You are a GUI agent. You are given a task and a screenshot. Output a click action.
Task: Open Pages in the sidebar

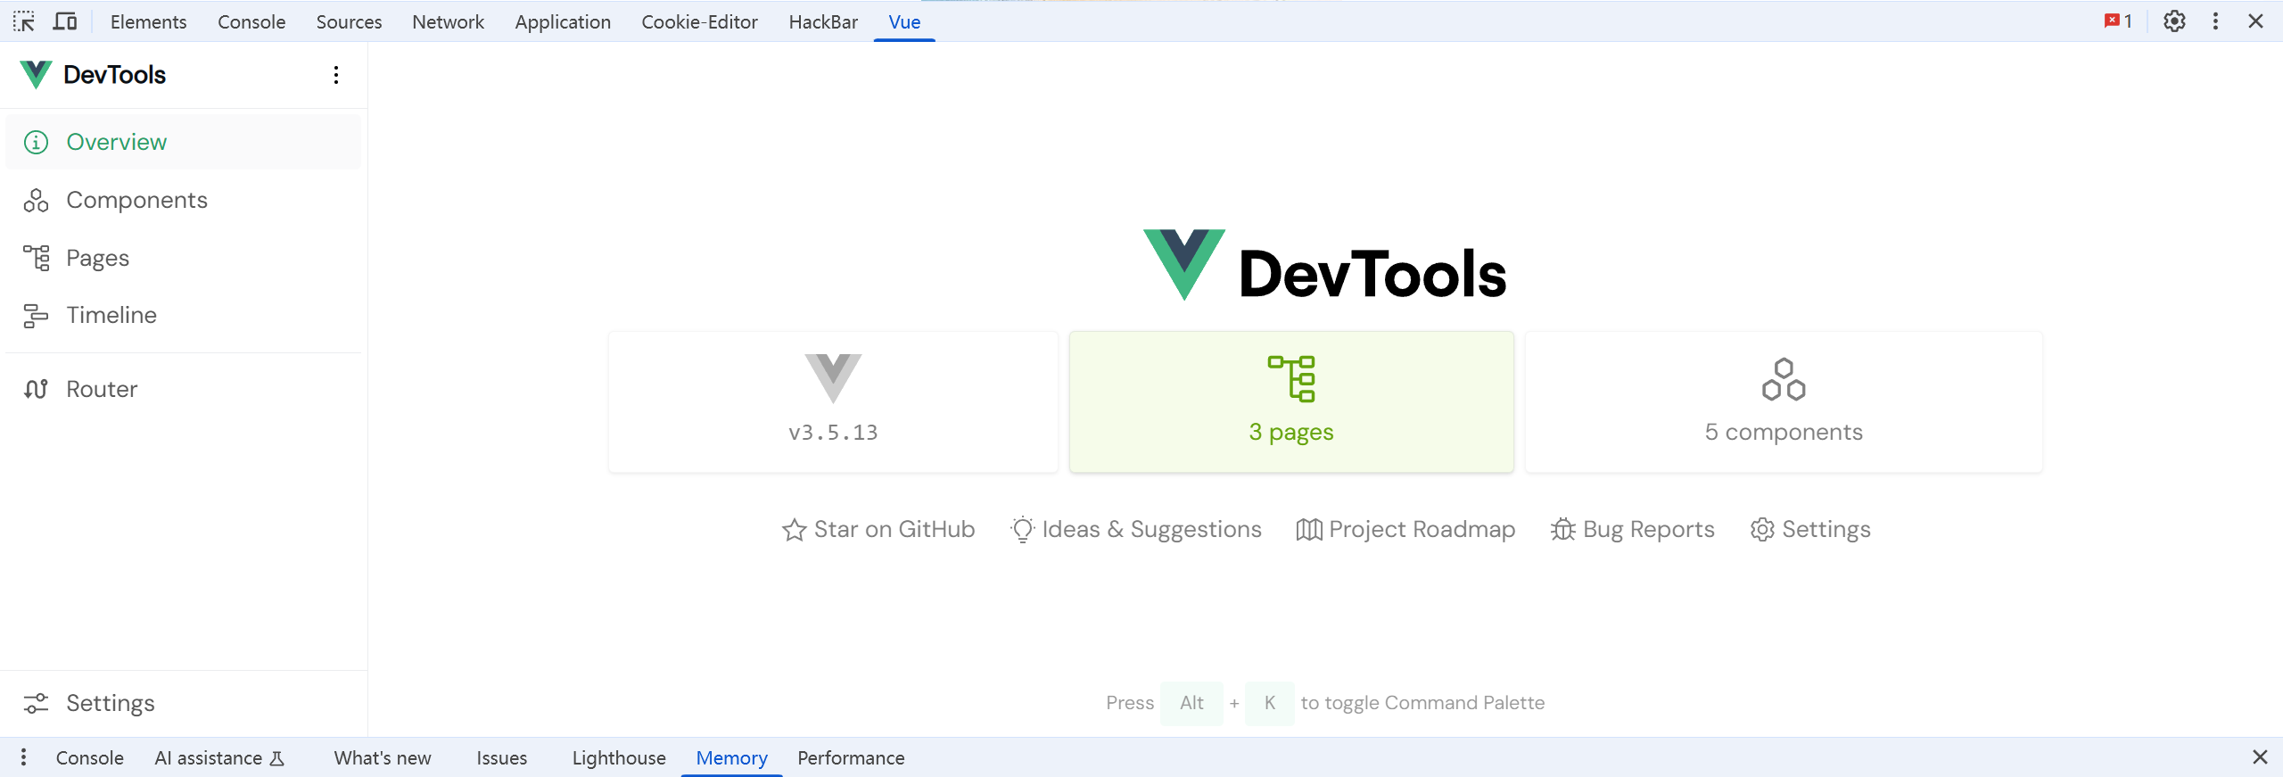pos(183,258)
